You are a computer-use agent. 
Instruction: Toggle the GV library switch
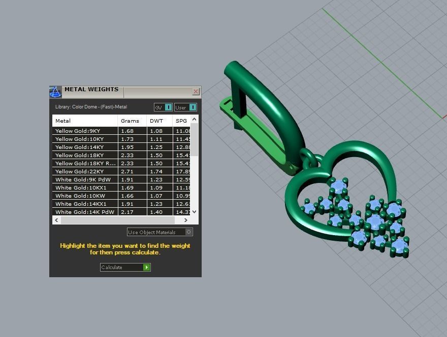pyautogui.click(x=163, y=107)
